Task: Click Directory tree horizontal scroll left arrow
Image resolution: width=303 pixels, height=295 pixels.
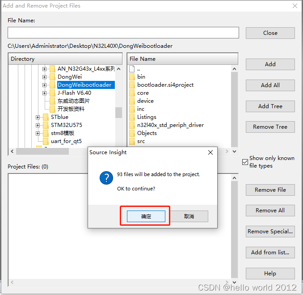Action: [x=12, y=152]
